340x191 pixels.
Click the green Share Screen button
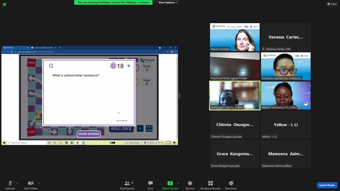pos(170,185)
